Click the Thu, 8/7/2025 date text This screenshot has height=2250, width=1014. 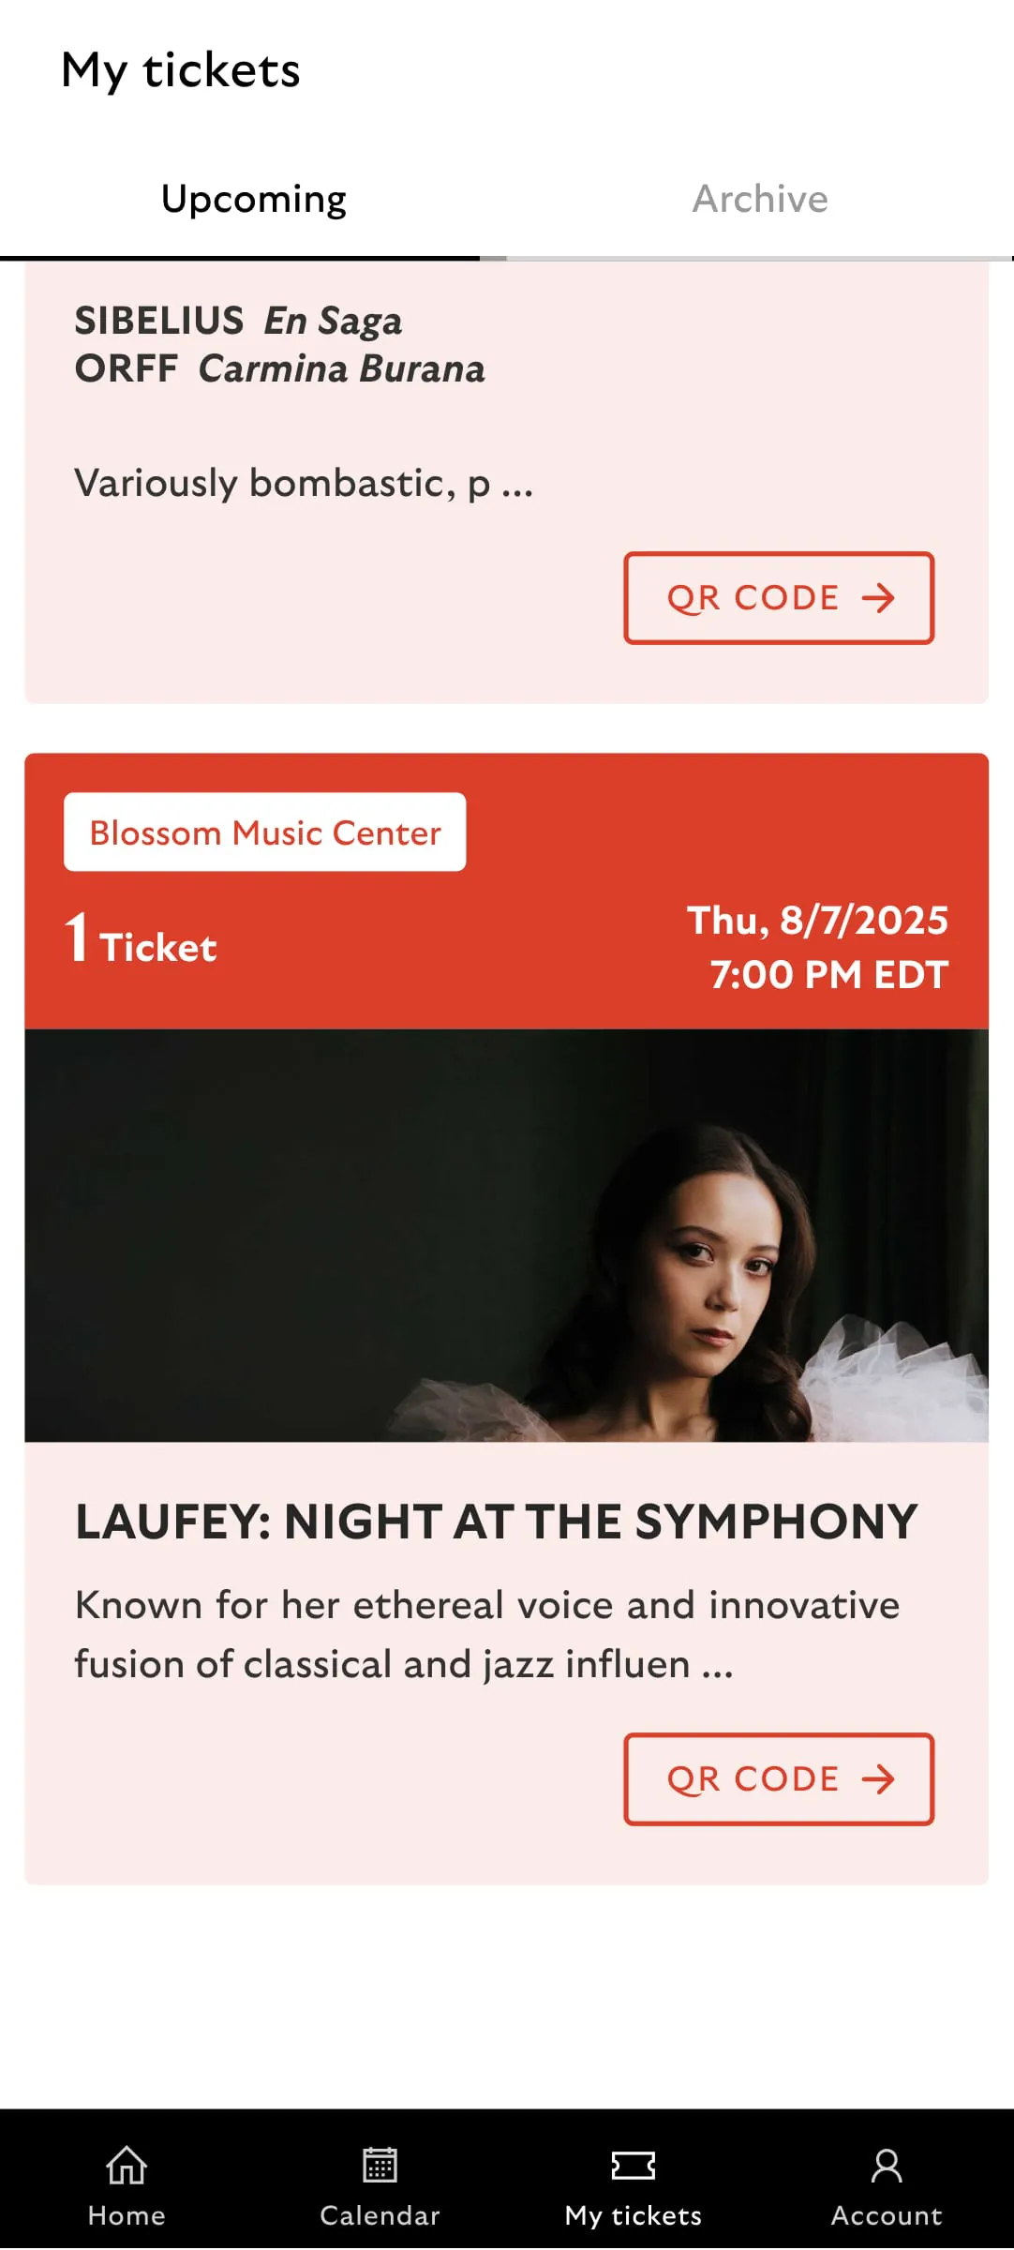818,922
